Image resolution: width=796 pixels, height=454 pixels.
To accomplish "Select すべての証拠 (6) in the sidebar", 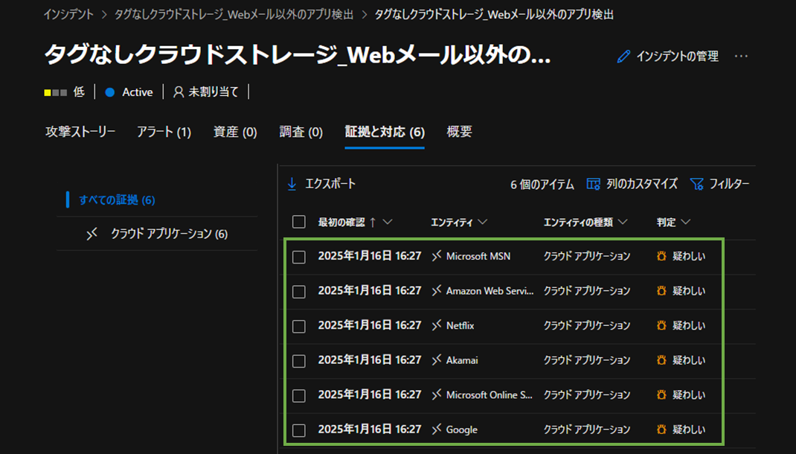I will tap(117, 200).
